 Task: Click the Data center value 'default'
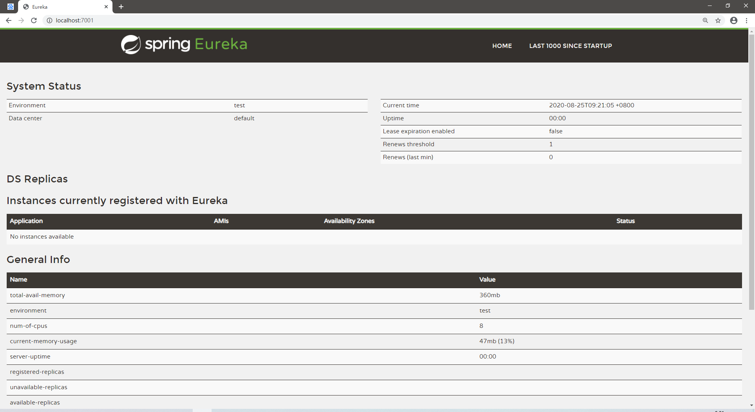pyautogui.click(x=244, y=118)
